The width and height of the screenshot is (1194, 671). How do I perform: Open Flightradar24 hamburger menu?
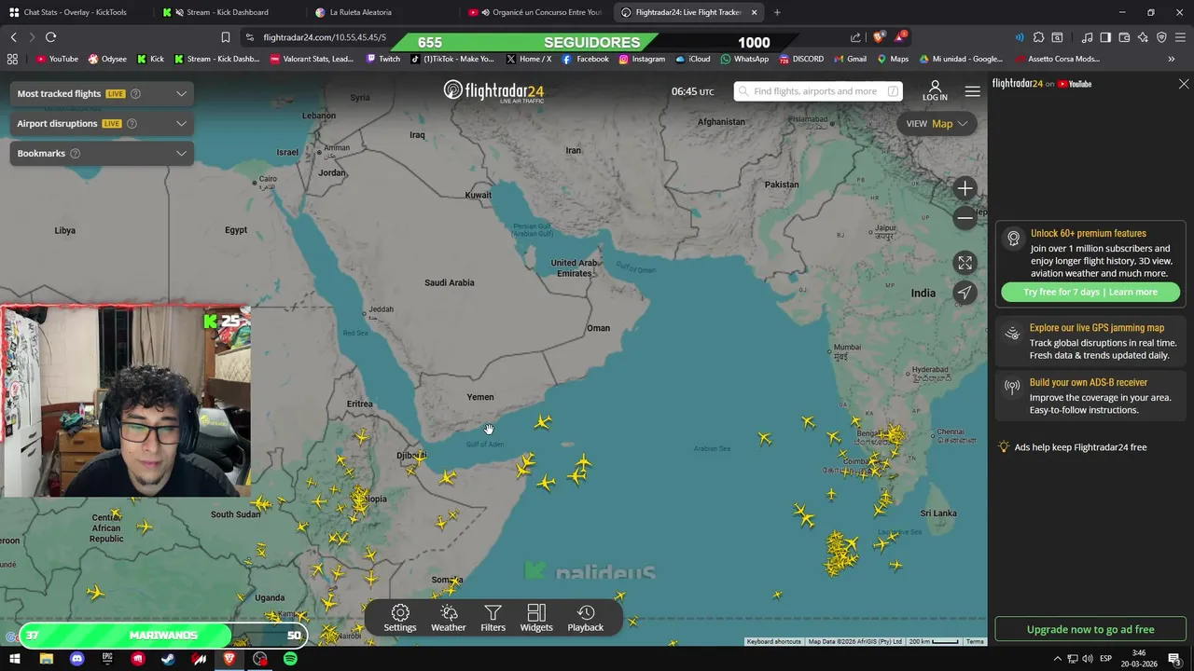tap(972, 91)
